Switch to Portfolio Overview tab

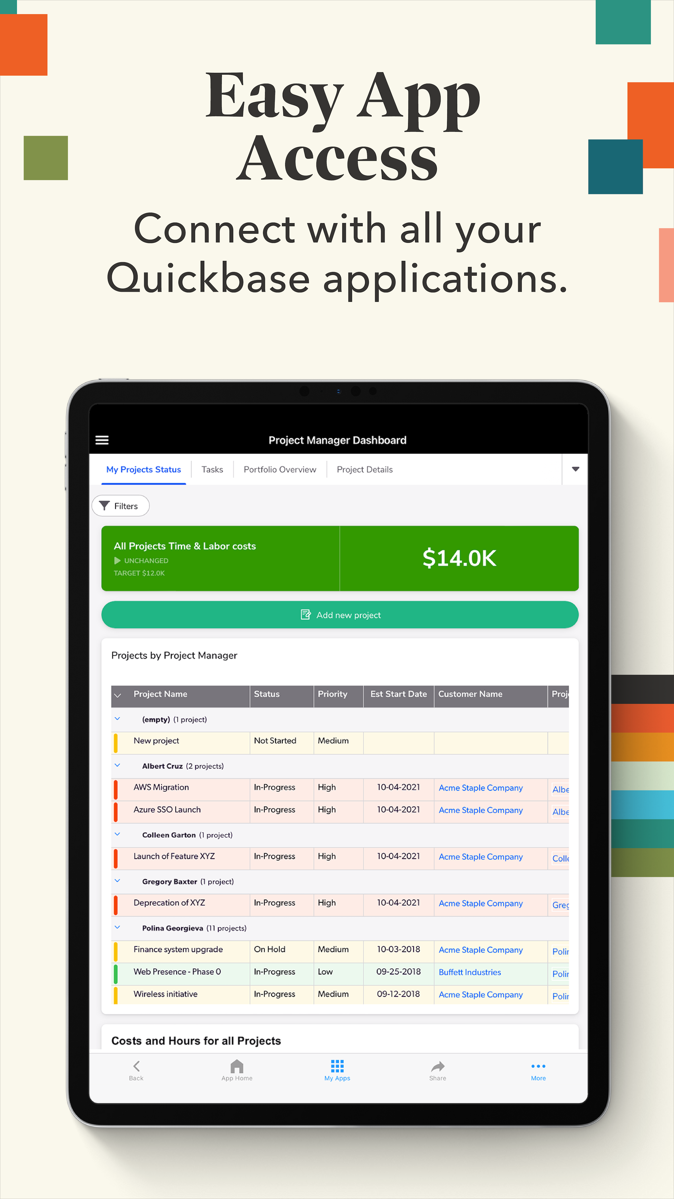point(280,470)
